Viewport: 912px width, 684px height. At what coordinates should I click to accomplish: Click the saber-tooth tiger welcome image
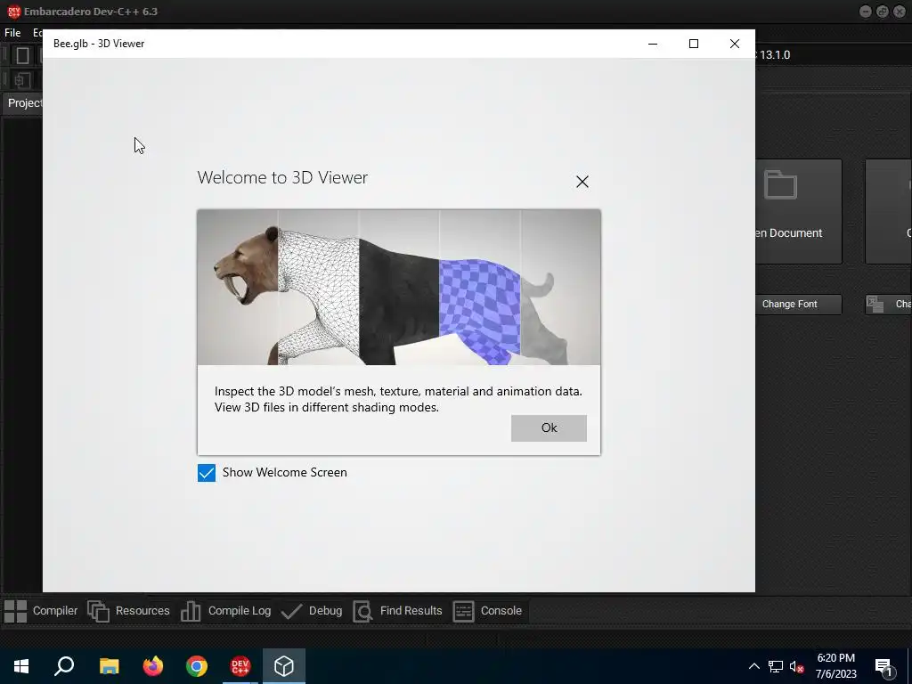click(399, 288)
